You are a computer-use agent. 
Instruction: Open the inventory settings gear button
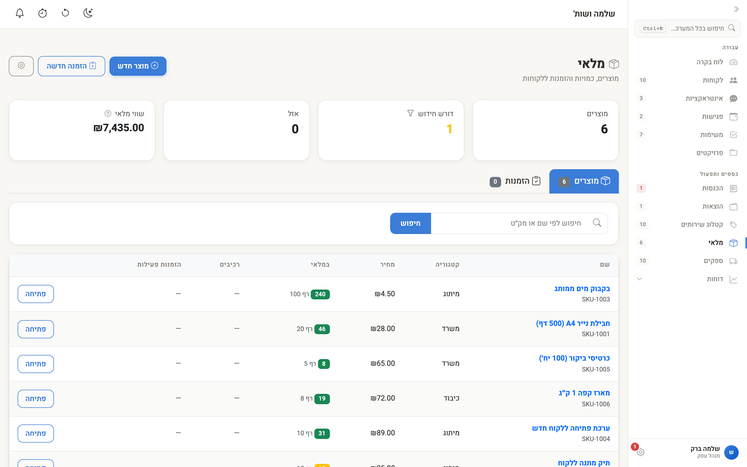(x=21, y=66)
